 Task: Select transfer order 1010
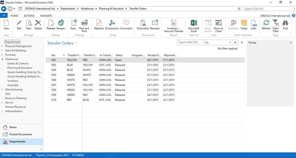click(x=145, y=100)
